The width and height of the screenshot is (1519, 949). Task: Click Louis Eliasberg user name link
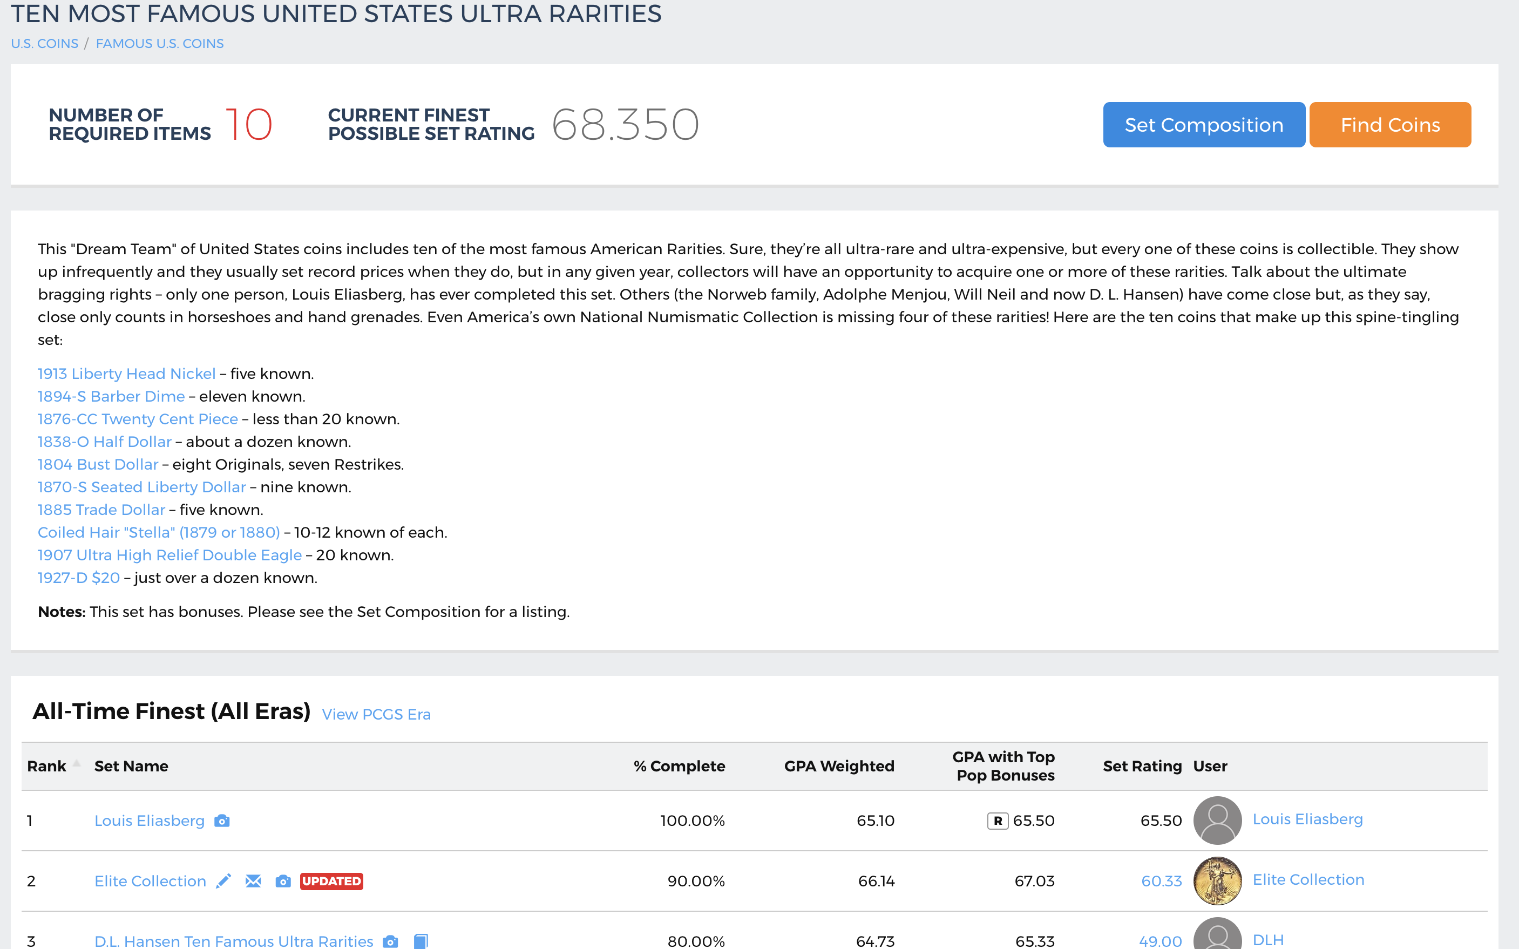click(1307, 819)
